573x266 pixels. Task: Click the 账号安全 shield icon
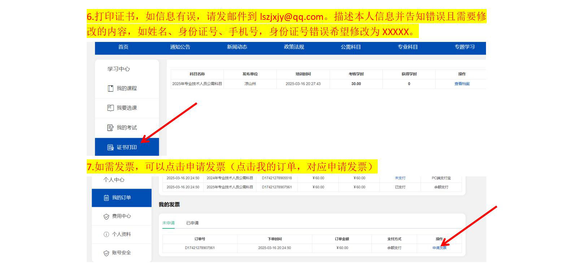coord(106,253)
